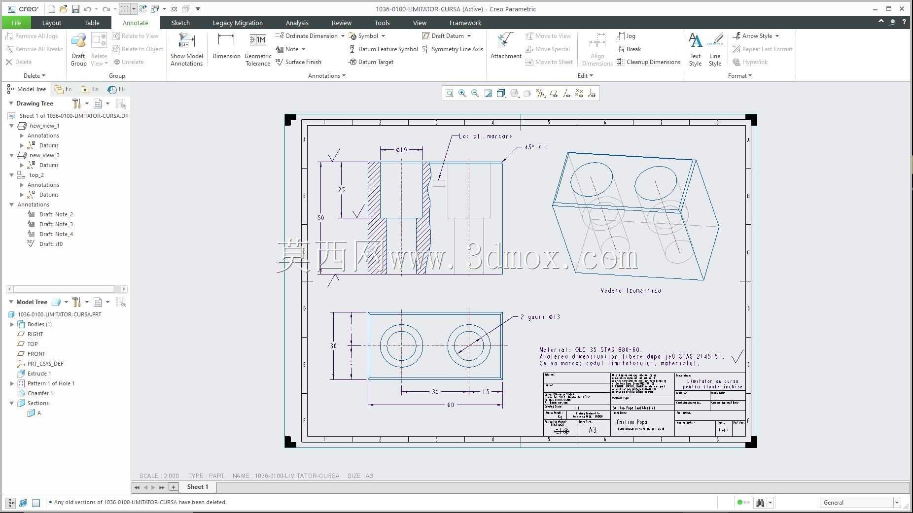The image size is (913, 513).
Task: Open the Delete group menu
Action: tap(35, 76)
